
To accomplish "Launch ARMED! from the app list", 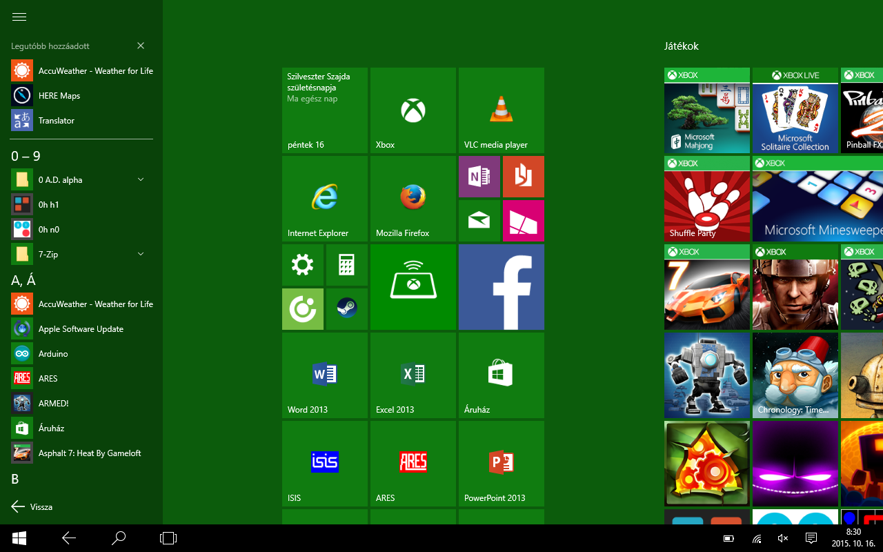I will (82, 403).
